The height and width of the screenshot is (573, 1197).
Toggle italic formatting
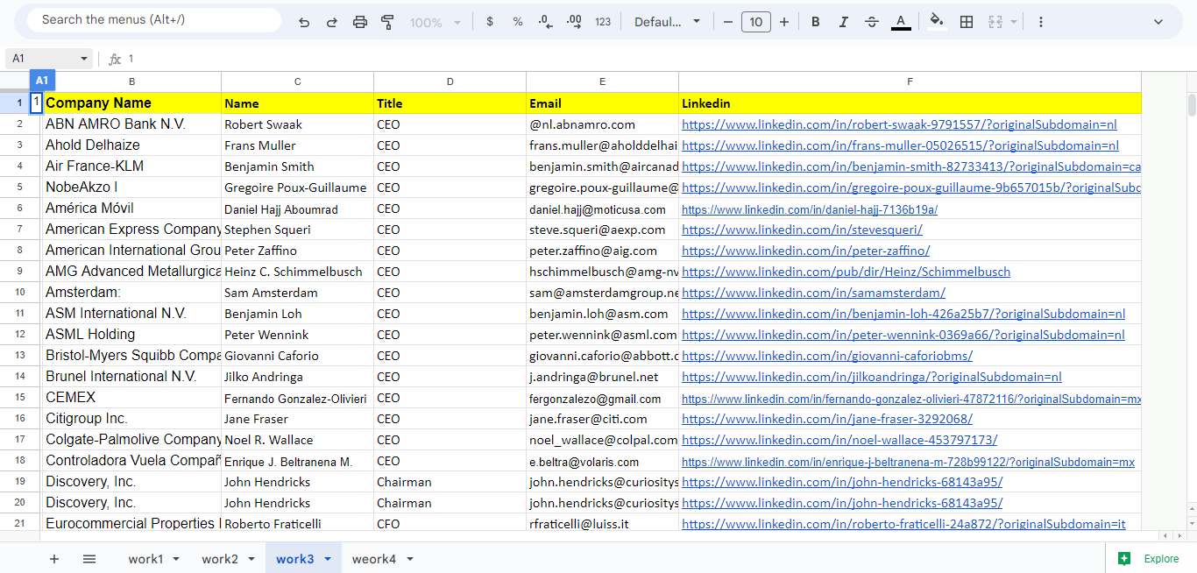pyautogui.click(x=844, y=22)
